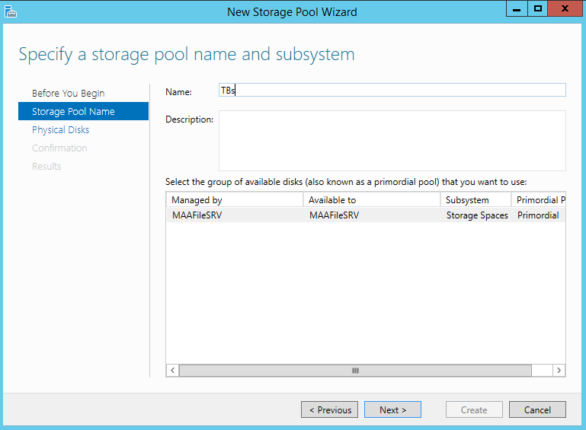Screen dimensions: 586x430
Task: Sort by Available to column header
Action: click(x=372, y=199)
